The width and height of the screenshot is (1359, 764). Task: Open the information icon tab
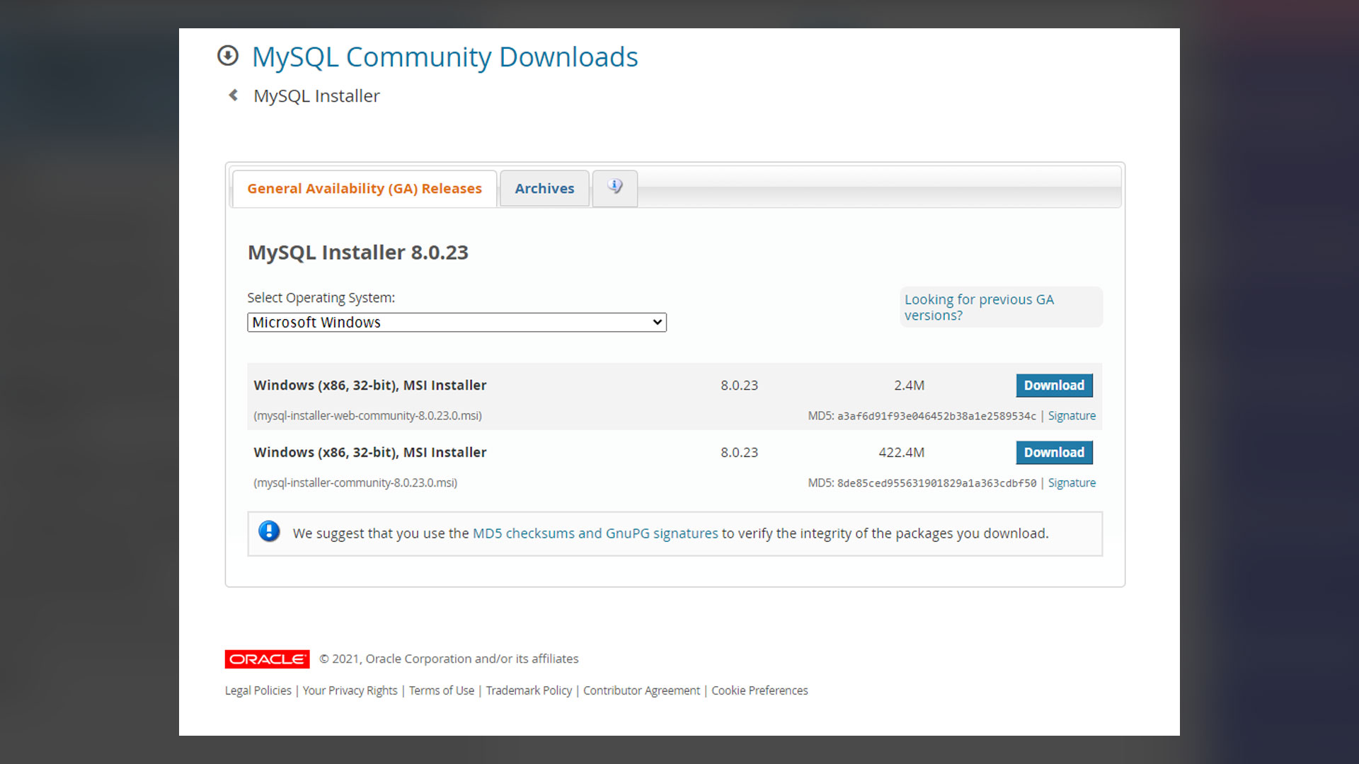(x=614, y=187)
